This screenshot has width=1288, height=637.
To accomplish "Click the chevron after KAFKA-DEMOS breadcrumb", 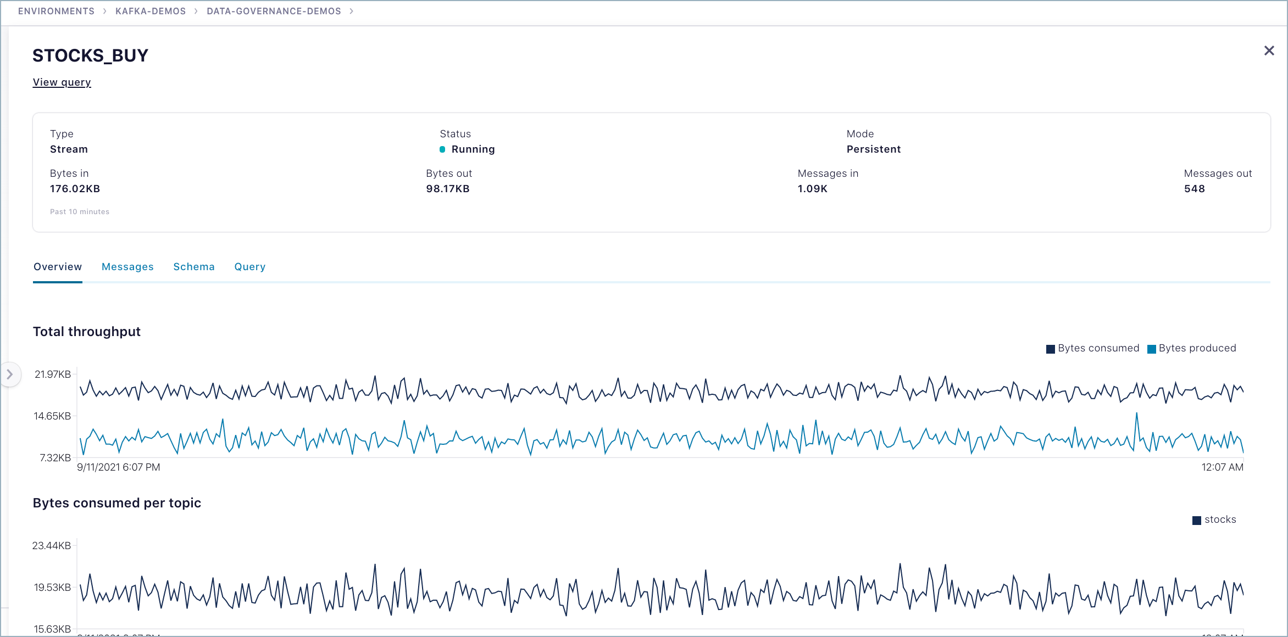I will tap(196, 11).
